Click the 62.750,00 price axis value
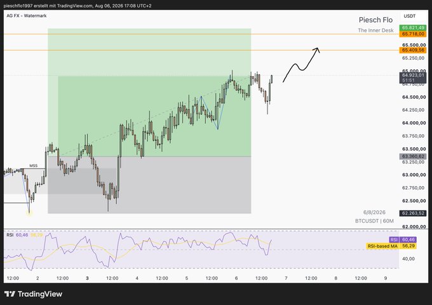Viewport: 432px width, 305px height. [414, 188]
